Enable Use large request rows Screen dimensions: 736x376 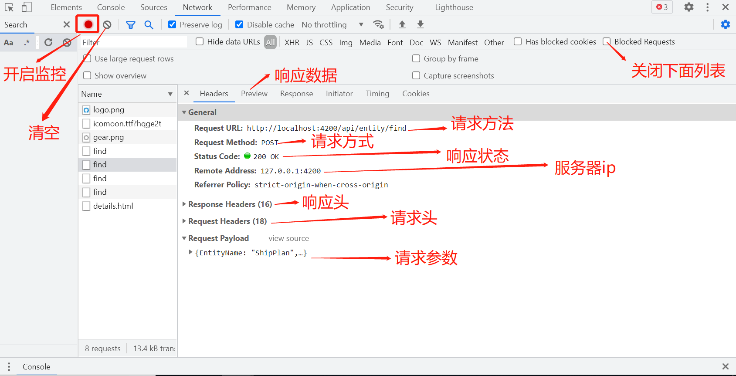[x=87, y=58]
